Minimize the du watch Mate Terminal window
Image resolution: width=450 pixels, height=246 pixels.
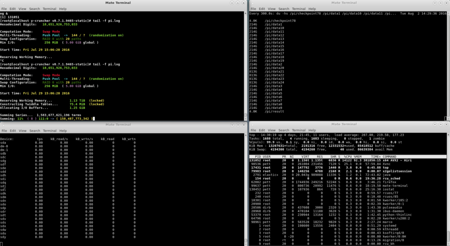[x=435, y=3]
